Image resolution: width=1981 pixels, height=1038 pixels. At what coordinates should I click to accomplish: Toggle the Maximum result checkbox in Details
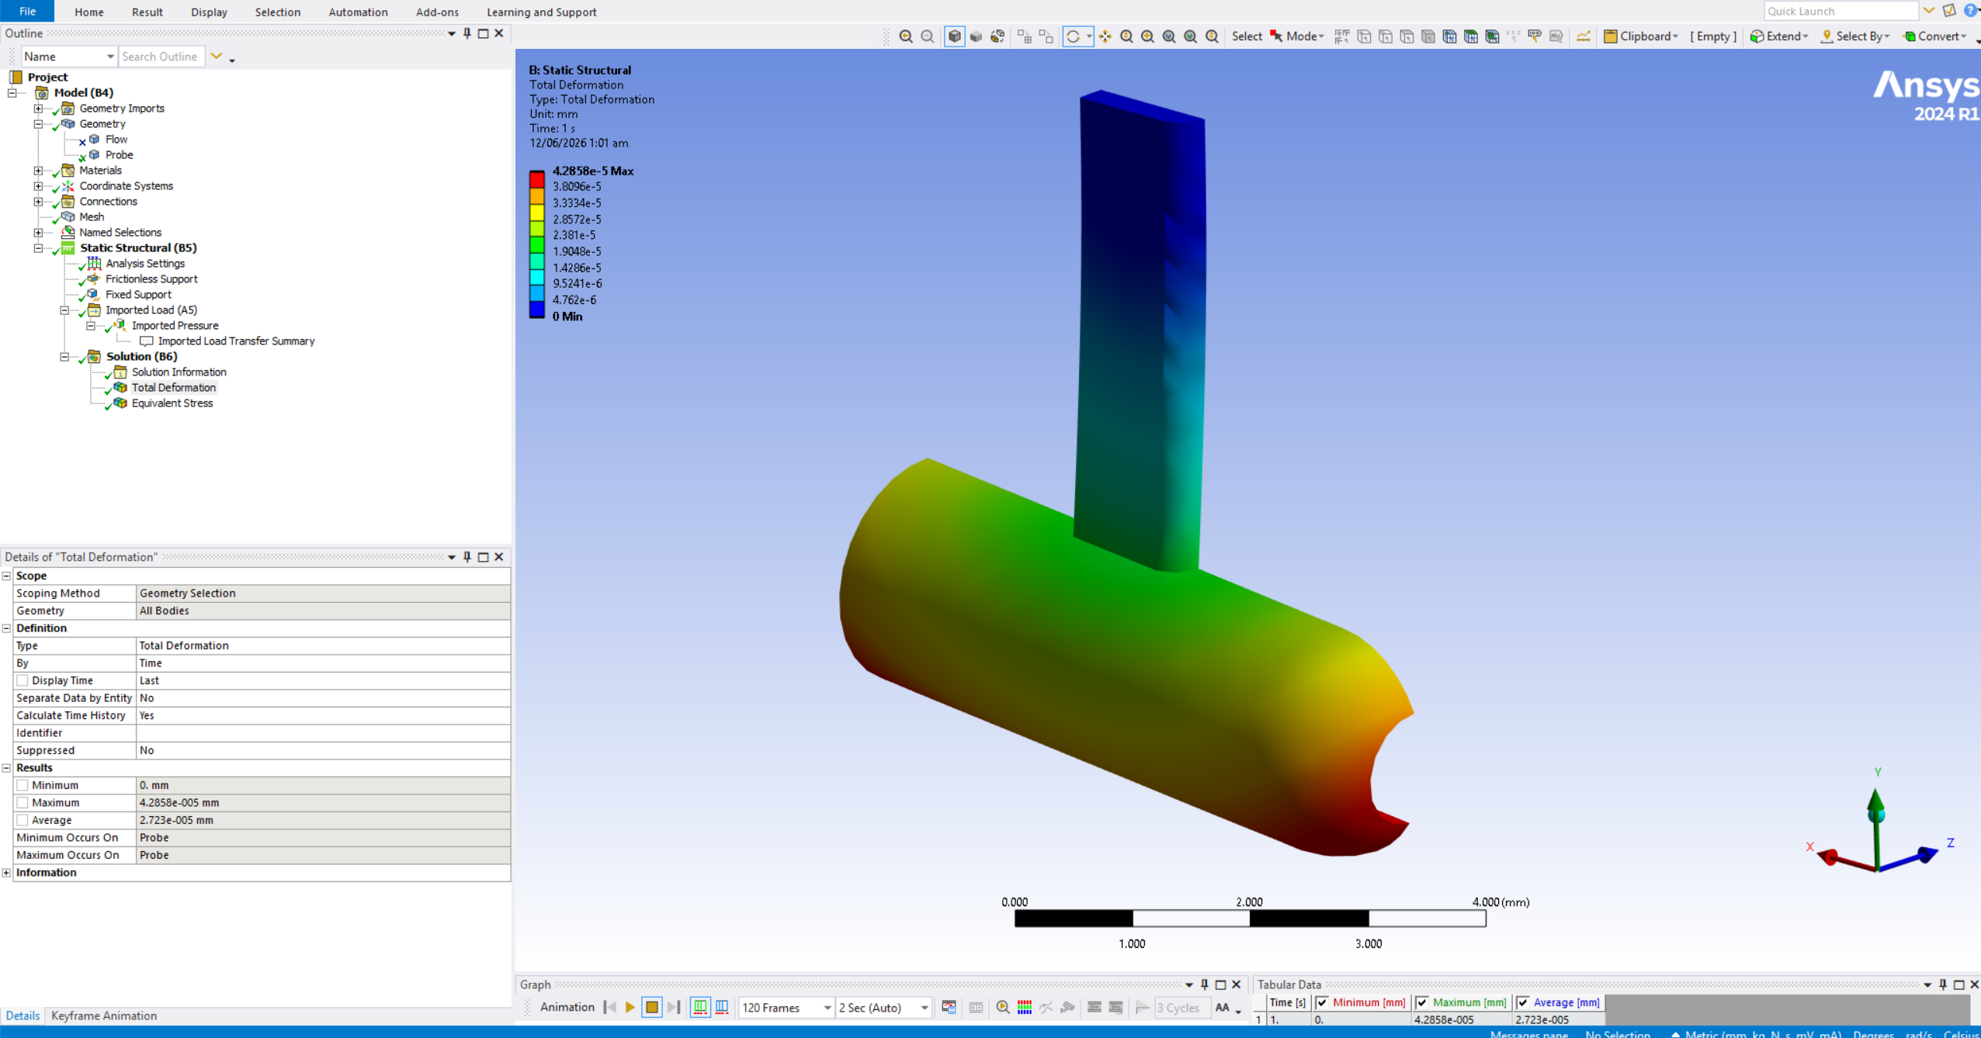[x=23, y=802]
